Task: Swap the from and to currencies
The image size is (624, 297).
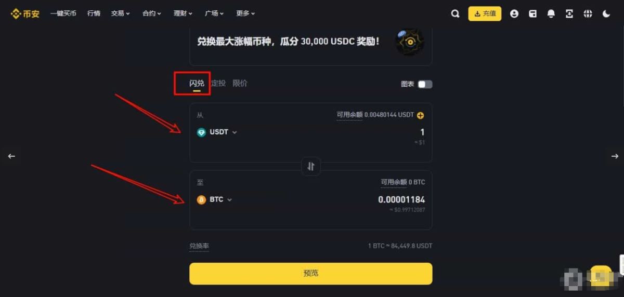Action: click(x=311, y=166)
